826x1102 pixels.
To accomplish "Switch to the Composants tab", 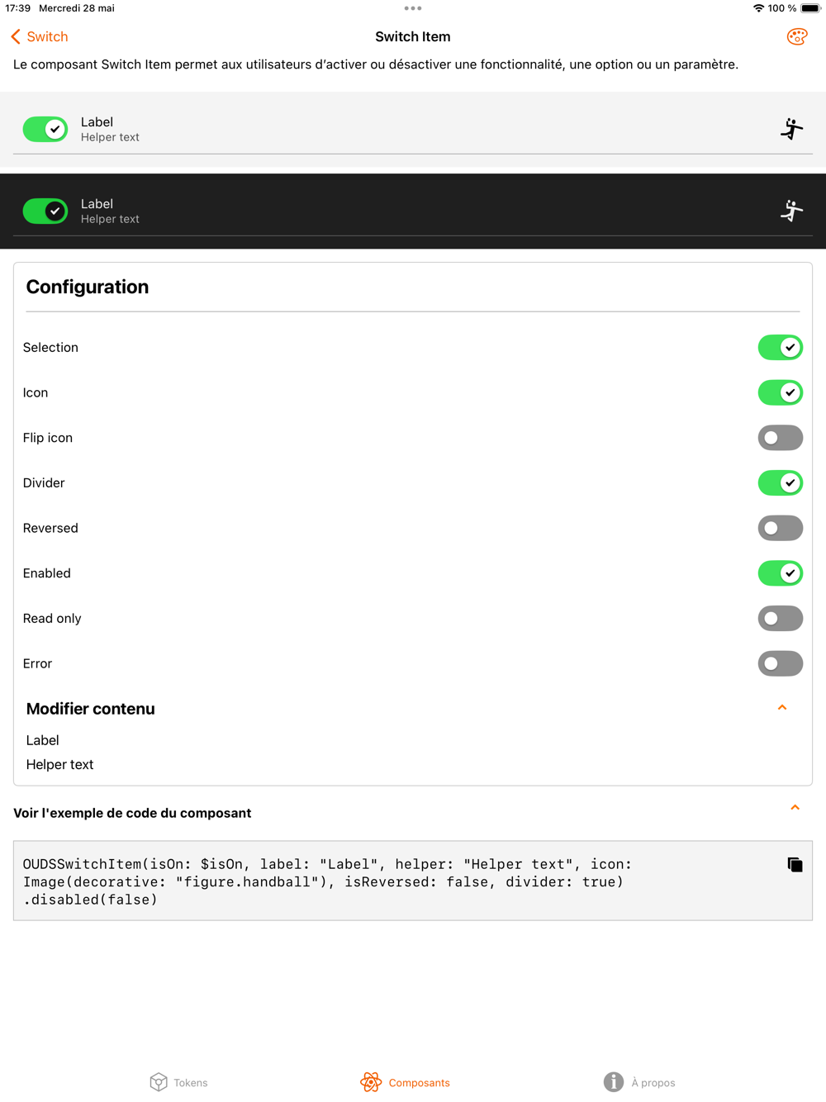I will point(406,1082).
